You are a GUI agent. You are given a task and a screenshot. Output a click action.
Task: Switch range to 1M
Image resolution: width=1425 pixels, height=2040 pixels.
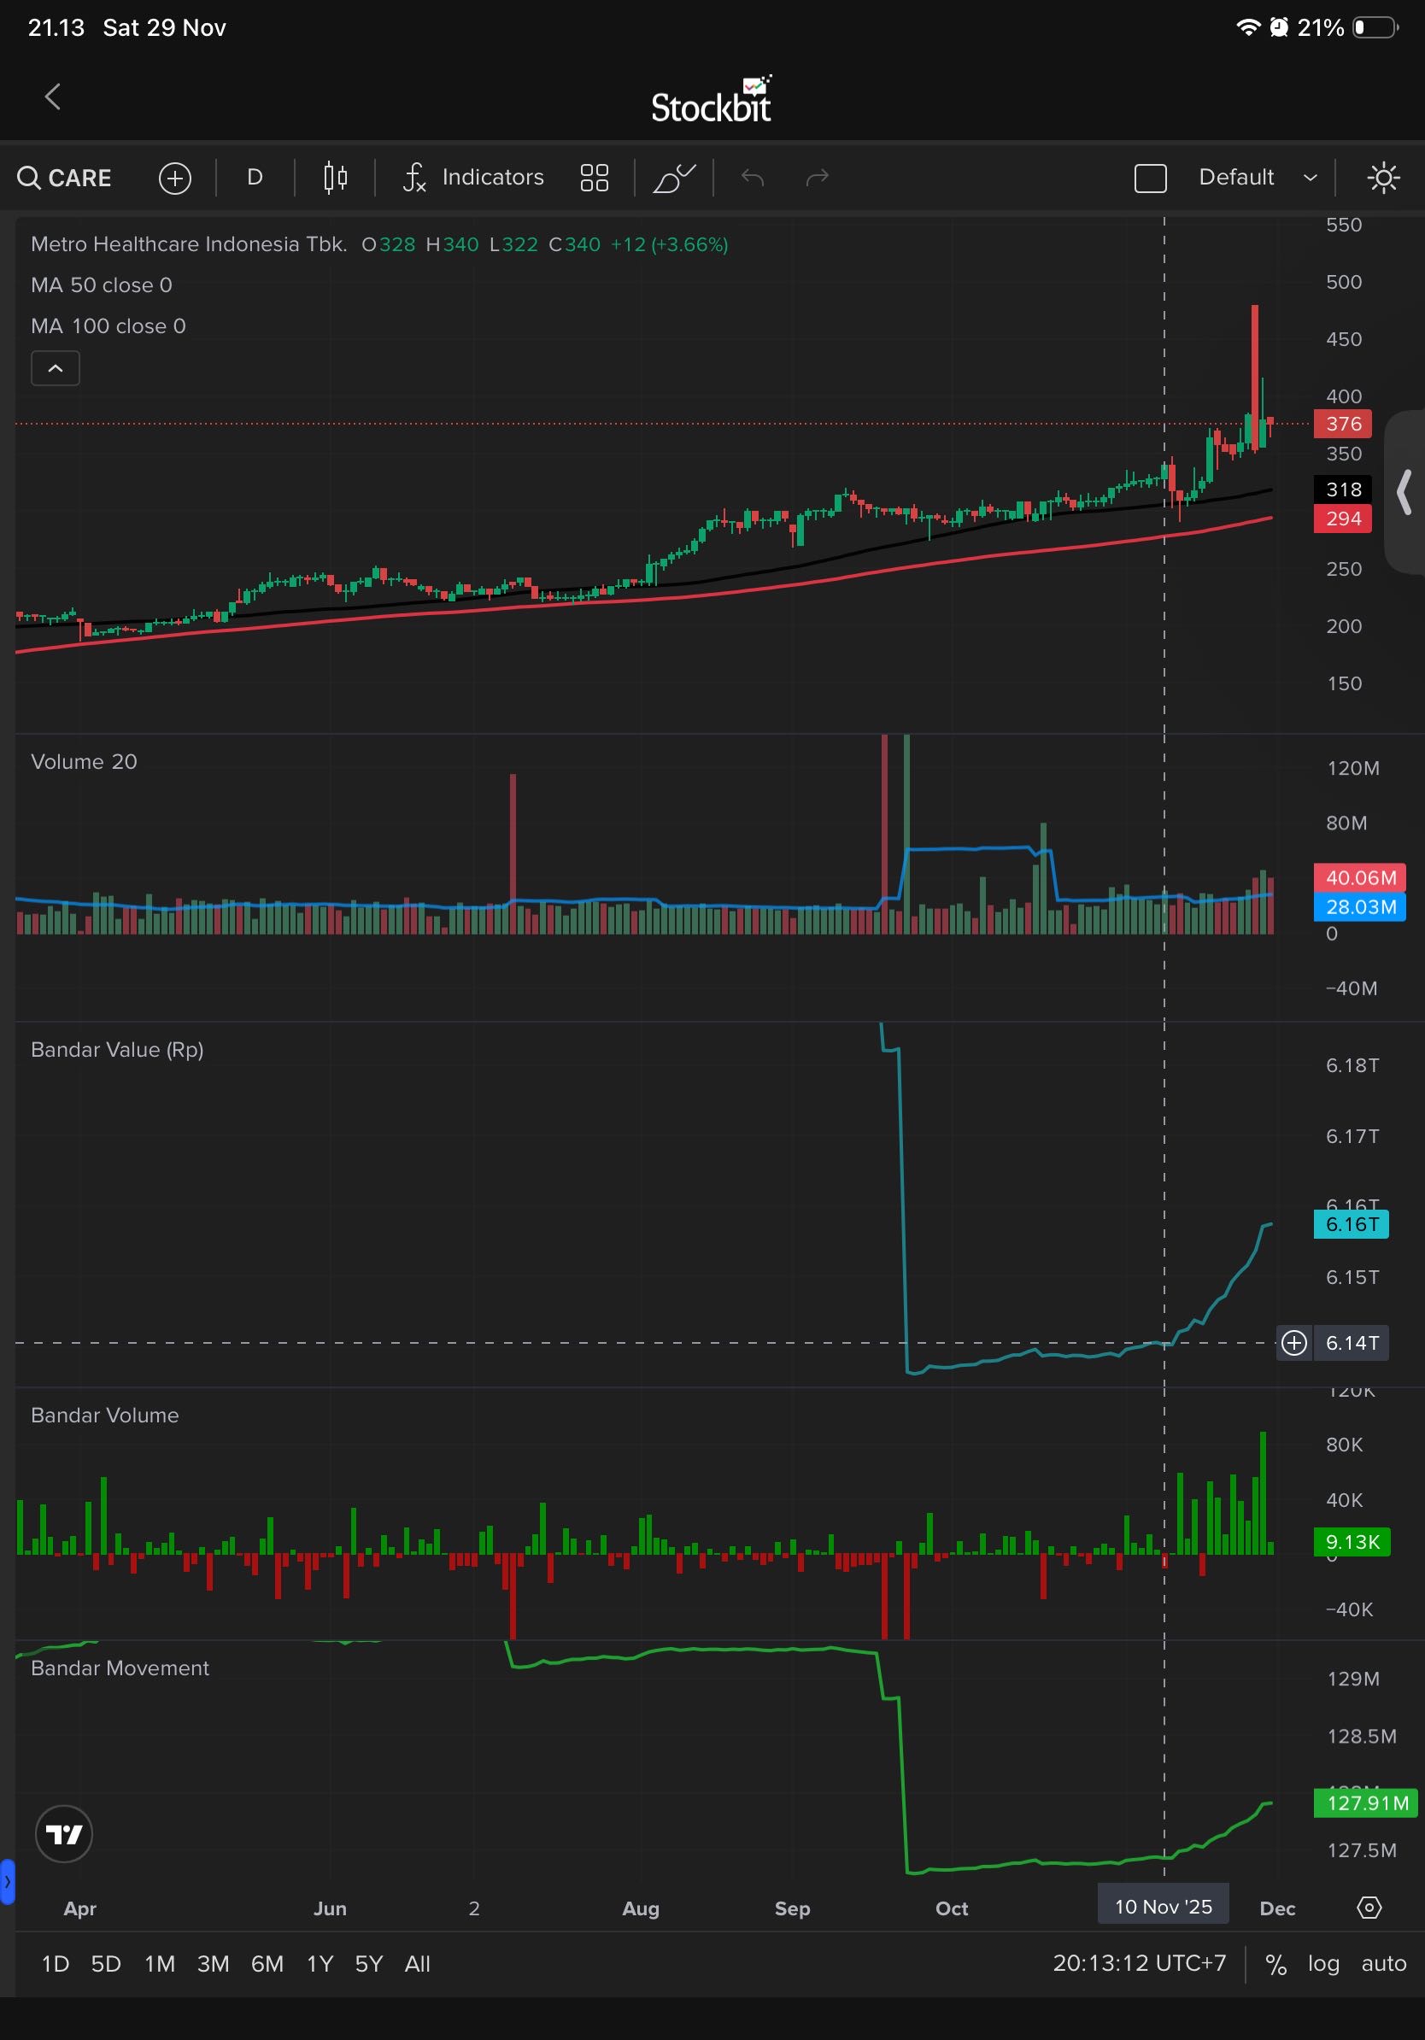click(160, 1964)
